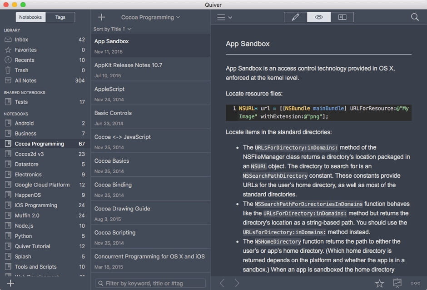Open the Trash section
The width and height of the screenshot is (427, 290).
coord(22,70)
